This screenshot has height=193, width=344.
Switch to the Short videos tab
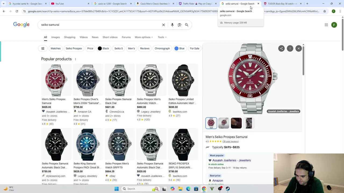110,37
